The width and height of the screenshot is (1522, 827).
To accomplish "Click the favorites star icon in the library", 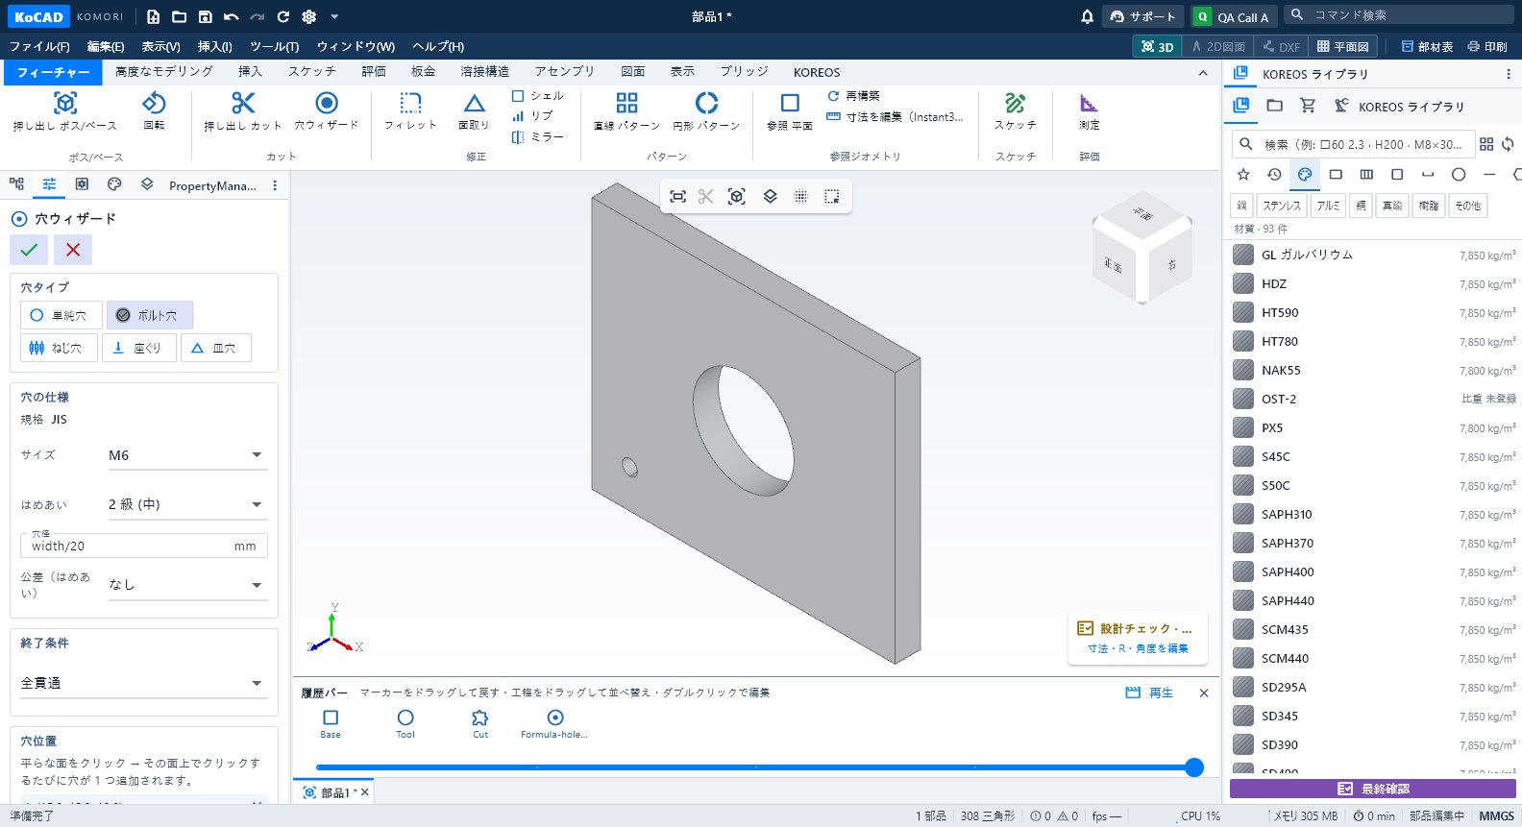I will [x=1243, y=174].
